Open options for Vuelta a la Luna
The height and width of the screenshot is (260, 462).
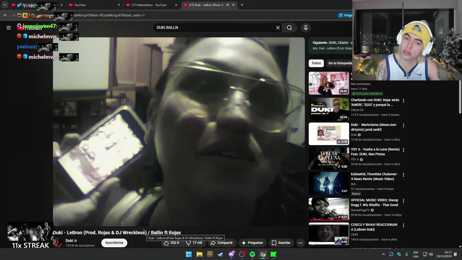[x=404, y=150]
